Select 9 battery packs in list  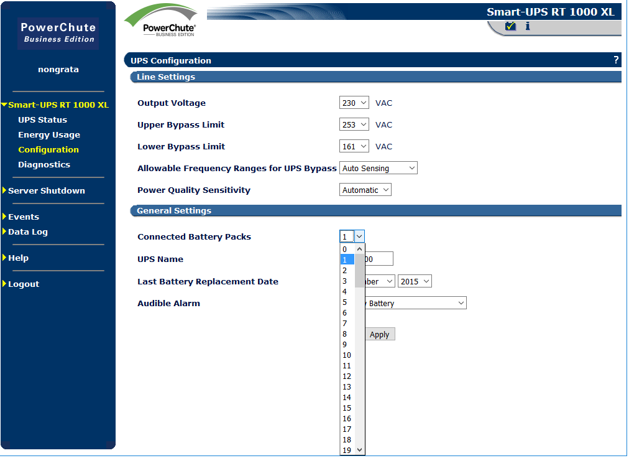tap(347, 344)
